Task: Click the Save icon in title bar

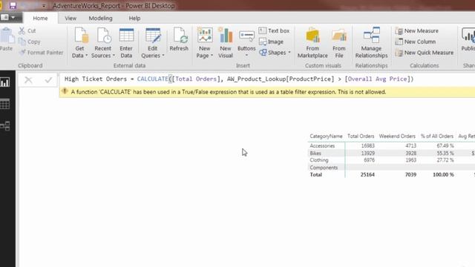Action: click(13, 5)
